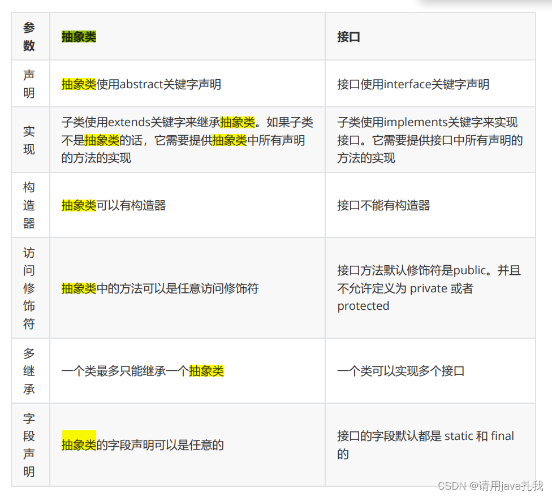The height and width of the screenshot is (497, 552).
Task: Click cell 抽象类使用abstract关键字声明
Action: pos(187,84)
